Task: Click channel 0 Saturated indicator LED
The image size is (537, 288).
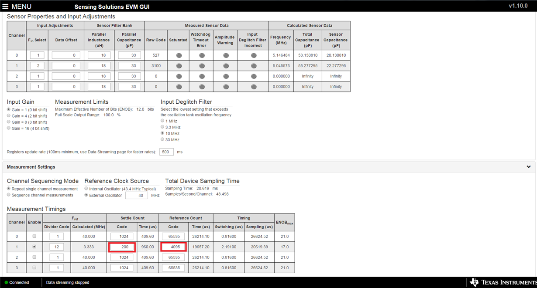Action: pos(179,55)
